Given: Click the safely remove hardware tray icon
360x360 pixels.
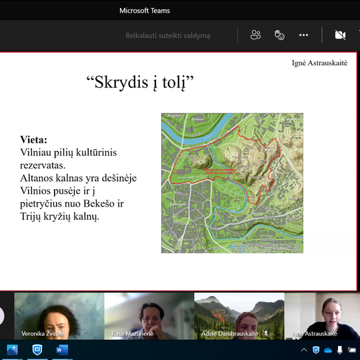Looking at the screenshot, I should click(x=339, y=350).
